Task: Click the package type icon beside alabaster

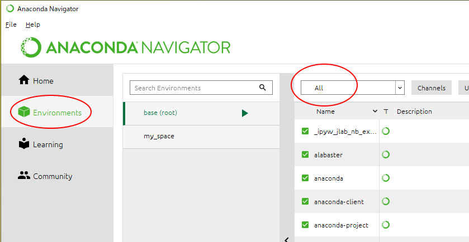Action: [x=386, y=155]
